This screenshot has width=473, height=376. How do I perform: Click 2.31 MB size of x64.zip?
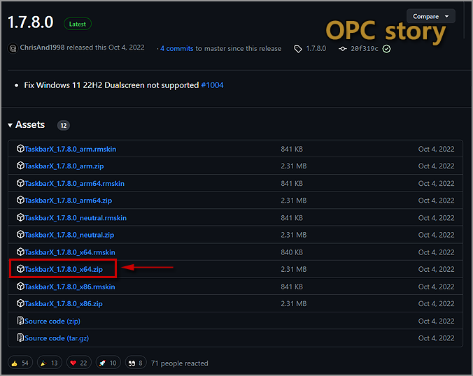click(293, 269)
